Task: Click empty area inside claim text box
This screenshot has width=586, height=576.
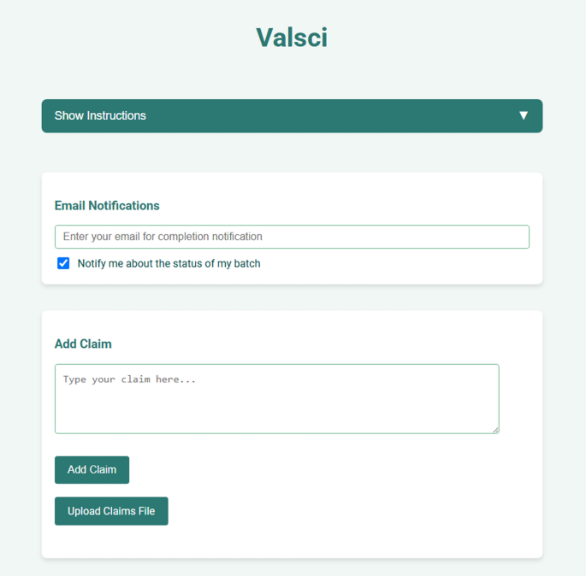Action: coord(277,408)
